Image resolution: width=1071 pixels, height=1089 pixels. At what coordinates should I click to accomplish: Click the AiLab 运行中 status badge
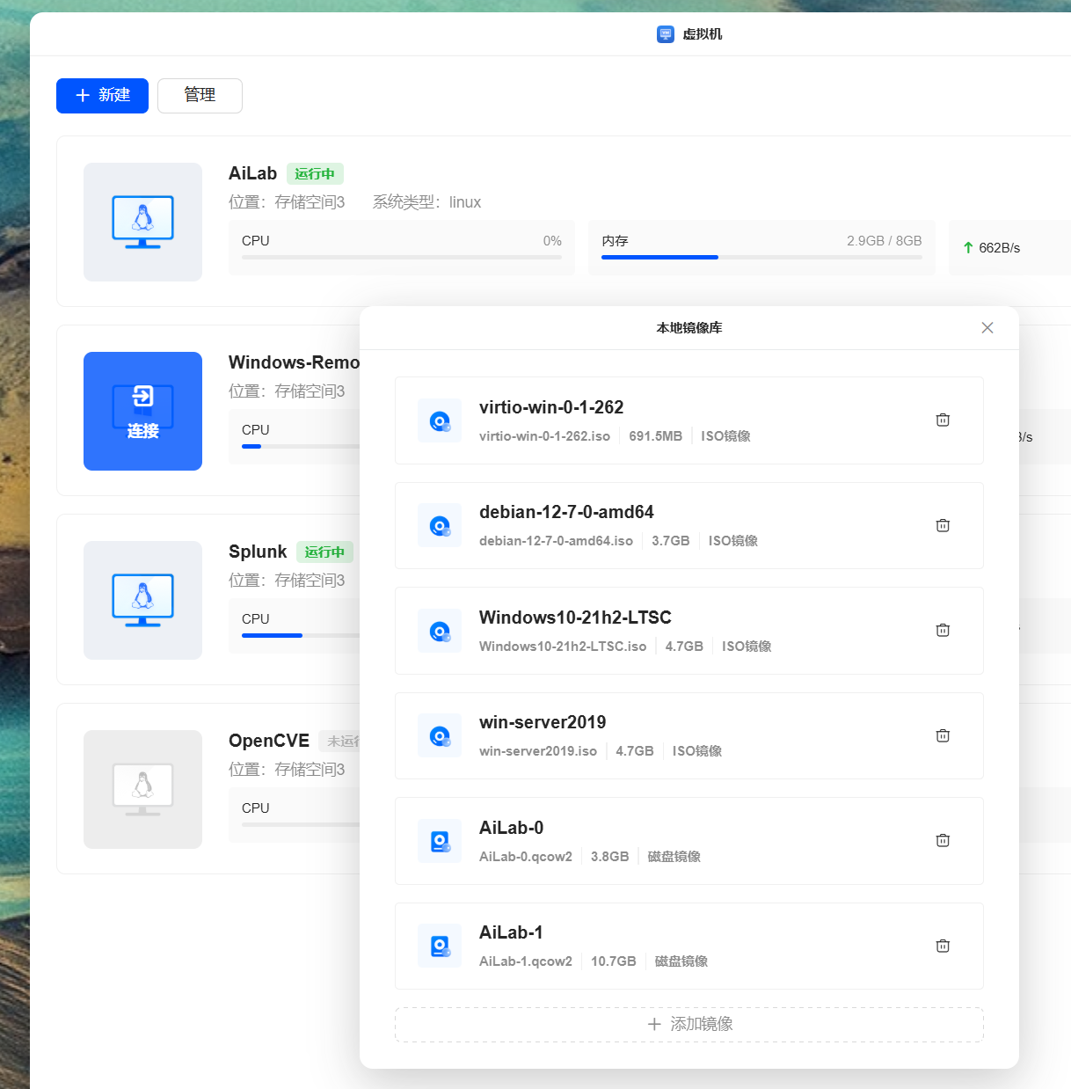(315, 174)
